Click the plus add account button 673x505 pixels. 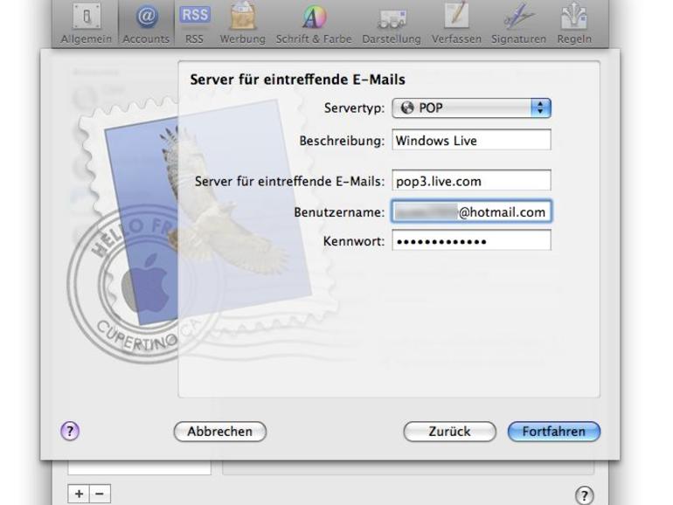tap(79, 494)
